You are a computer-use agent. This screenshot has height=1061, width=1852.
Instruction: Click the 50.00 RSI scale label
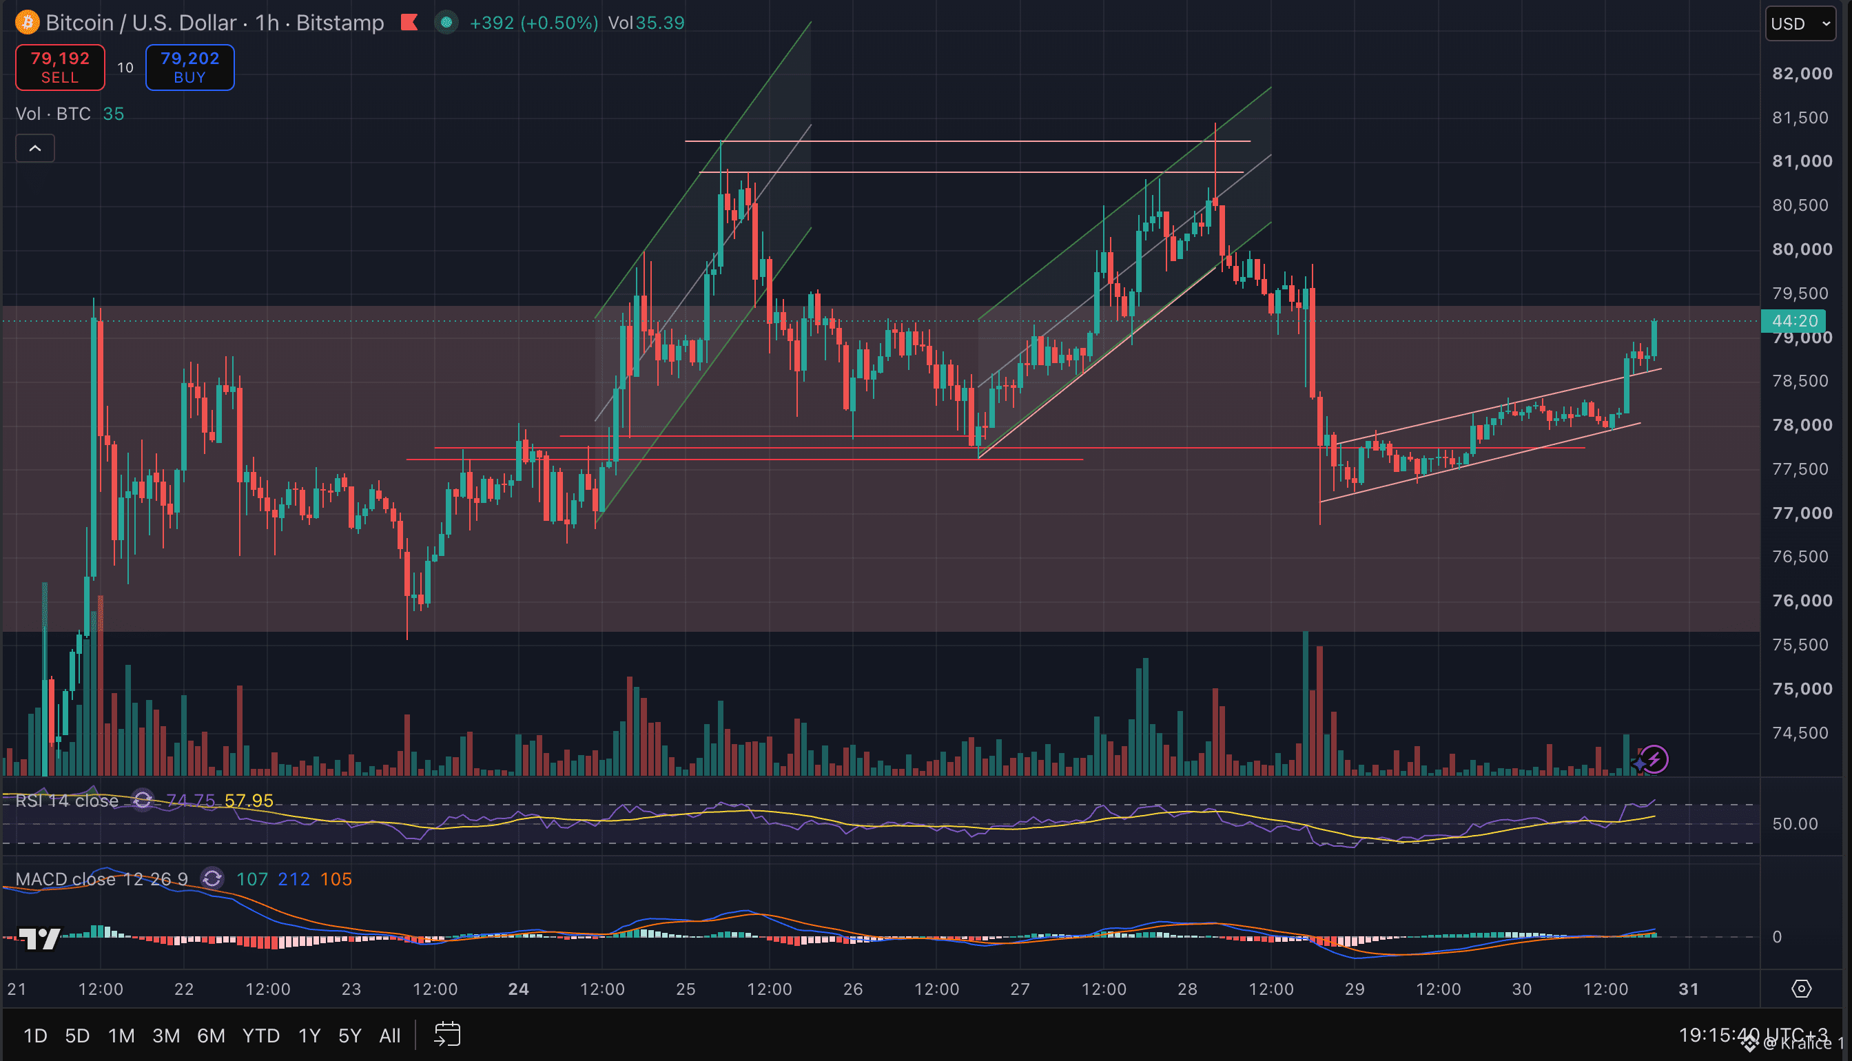[1796, 823]
